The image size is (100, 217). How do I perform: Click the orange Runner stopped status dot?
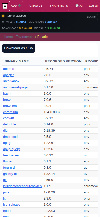3,16
